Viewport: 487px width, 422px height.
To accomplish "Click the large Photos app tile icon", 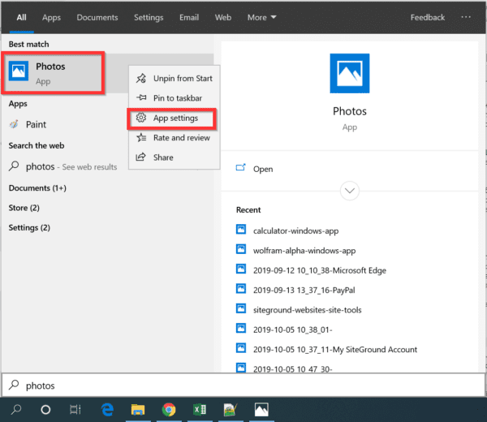I will coord(349,74).
